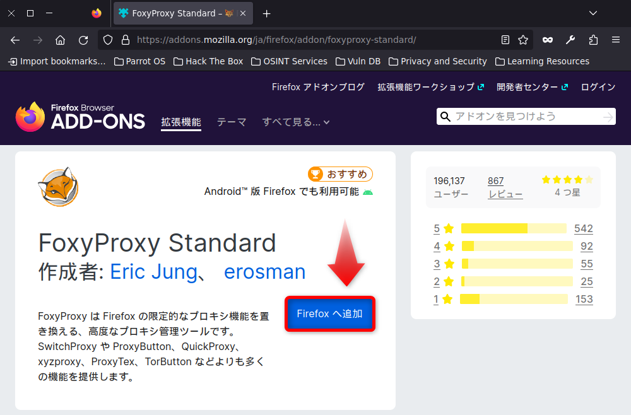View site security via the padlock icon

[126, 40]
